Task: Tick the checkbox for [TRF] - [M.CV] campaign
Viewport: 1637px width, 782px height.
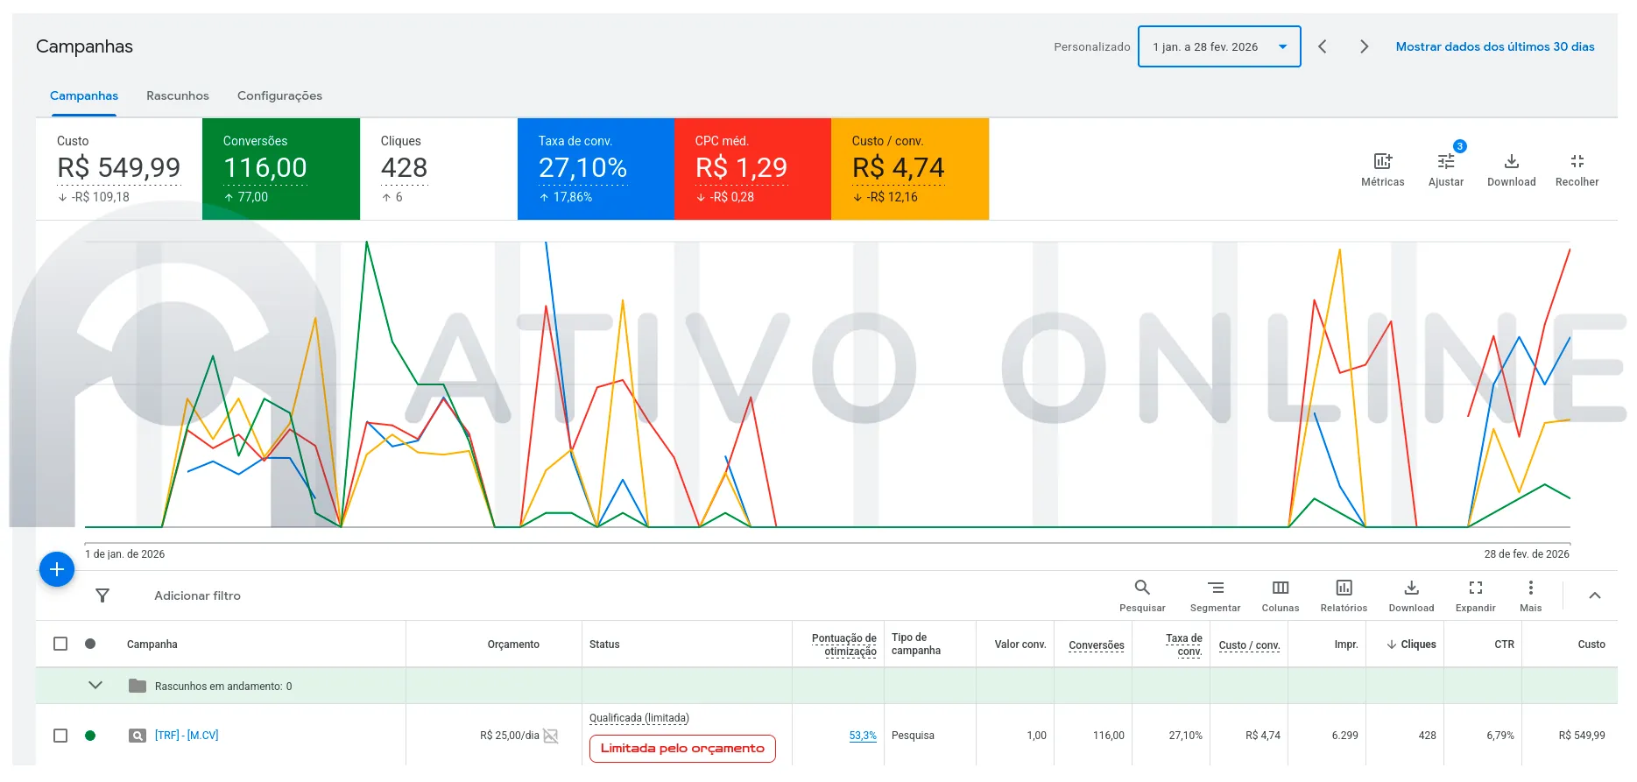Action: pos(60,736)
